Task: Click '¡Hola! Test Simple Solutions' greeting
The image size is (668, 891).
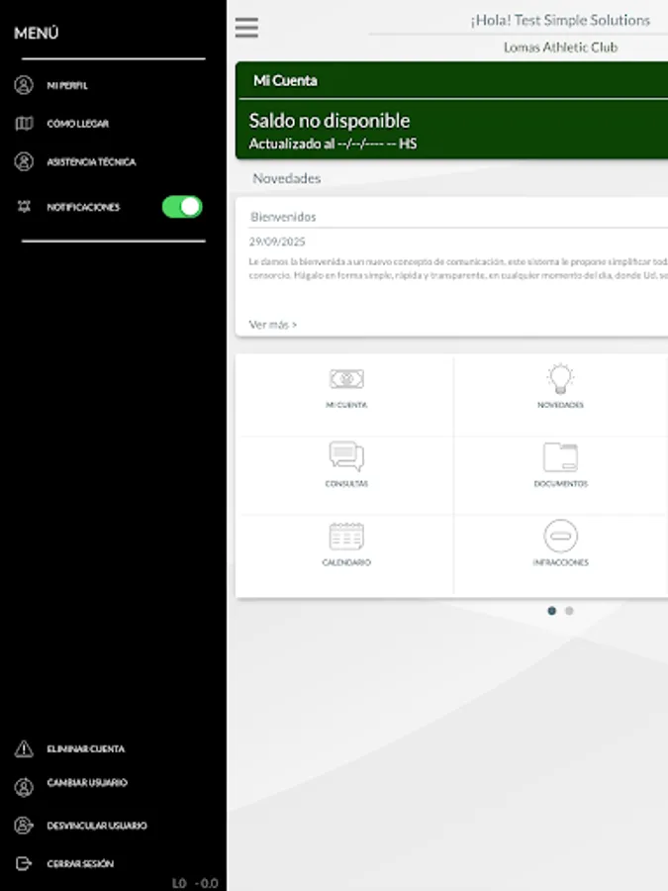Action: (x=560, y=20)
